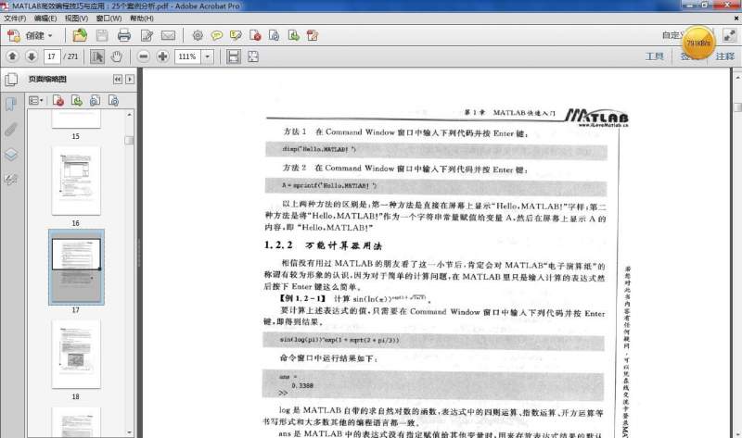Open the 视图(V) menu
The width and height of the screenshot is (742, 438).
(x=76, y=19)
